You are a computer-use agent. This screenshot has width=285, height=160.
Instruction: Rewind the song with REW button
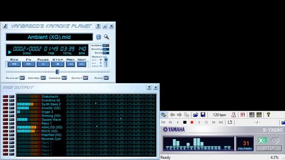tap(14, 64)
